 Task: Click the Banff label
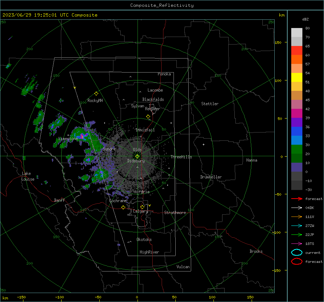point(59,200)
